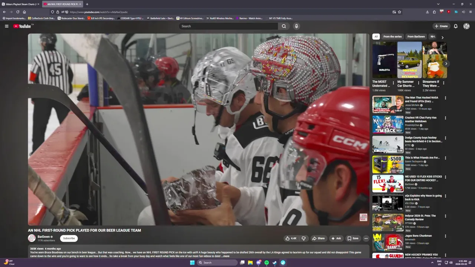The height and width of the screenshot is (267, 475).
Task: Open WE USED 15 FLEX KIDS STICKS thumbnail
Action: pos(388,184)
